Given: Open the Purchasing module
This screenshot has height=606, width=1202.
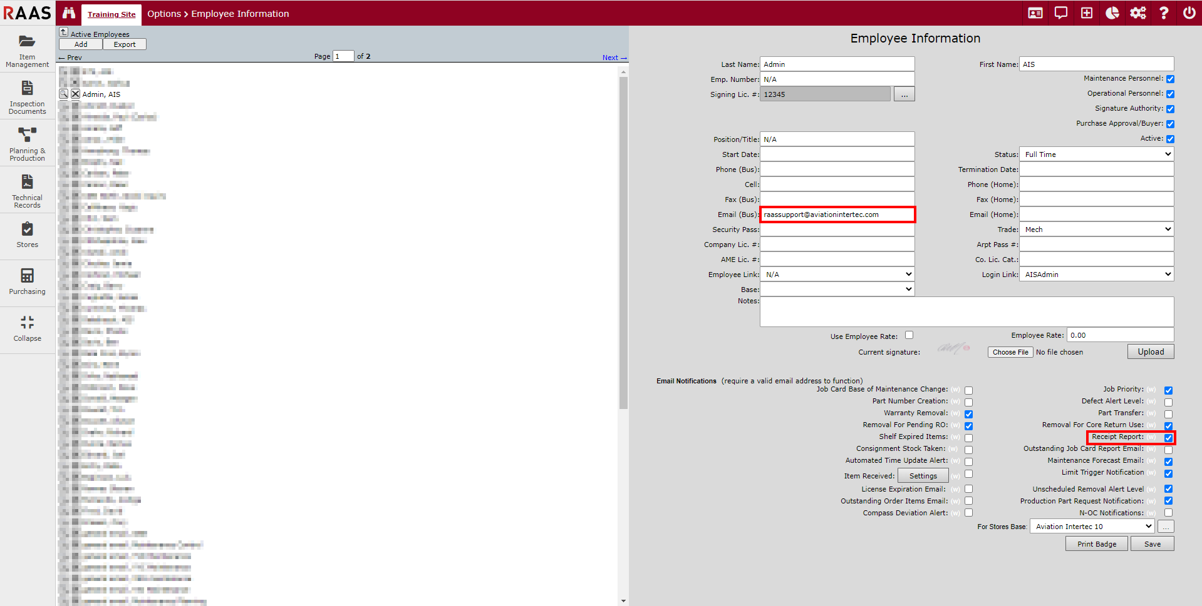Looking at the screenshot, I should coord(27,281).
